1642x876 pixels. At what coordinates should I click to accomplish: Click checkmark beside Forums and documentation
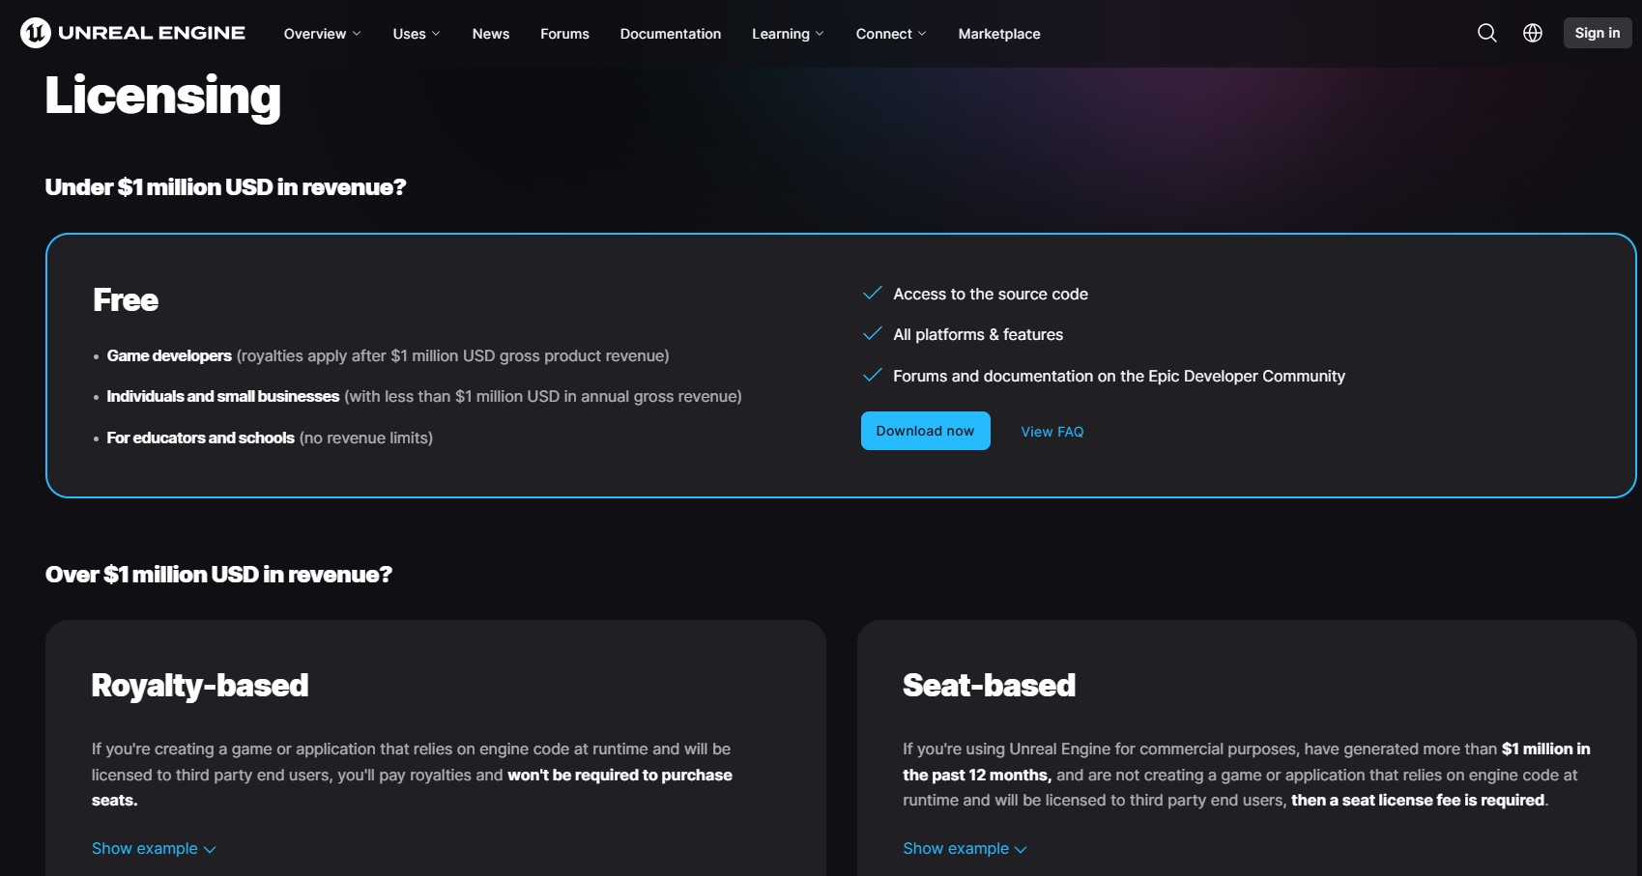coord(872,375)
